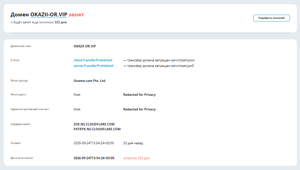300x170 pixels.
Task: Click the expiration date 2026-09-24T13:54:24+03:00
Action: coord(94,158)
